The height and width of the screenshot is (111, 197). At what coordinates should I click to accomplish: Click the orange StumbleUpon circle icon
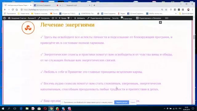(x=28, y=28)
